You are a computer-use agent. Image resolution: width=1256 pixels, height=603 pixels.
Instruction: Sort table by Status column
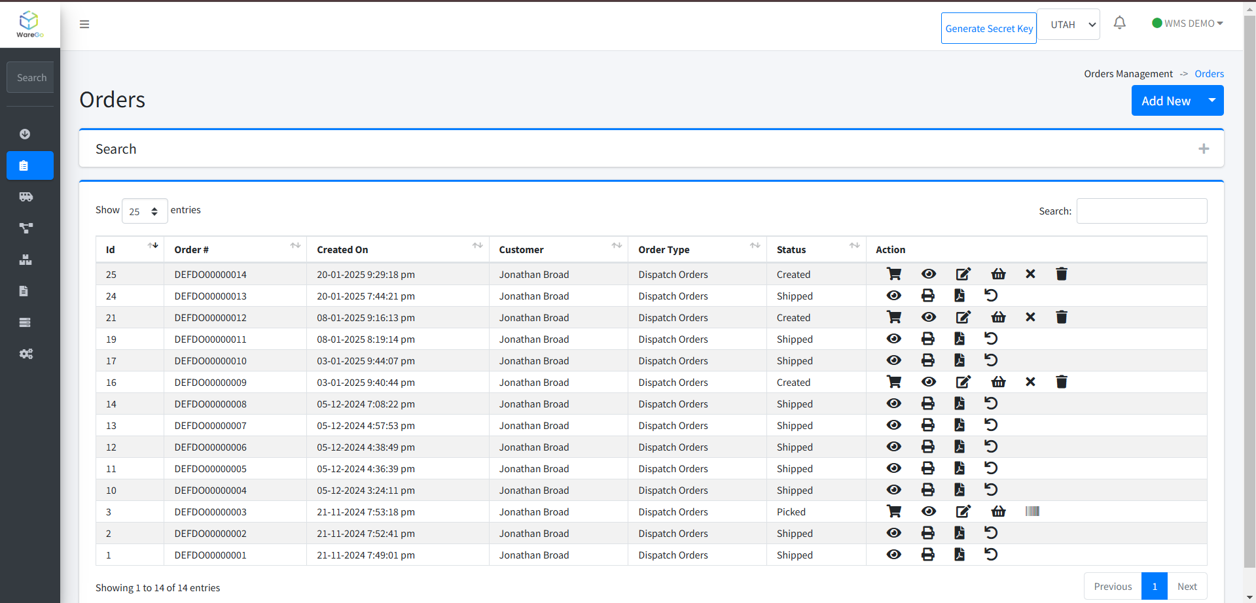pyautogui.click(x=816, y=250)
